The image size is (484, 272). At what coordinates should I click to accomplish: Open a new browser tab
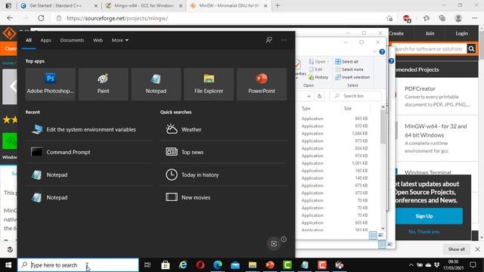pyautogui.click(x=278, y=5)
